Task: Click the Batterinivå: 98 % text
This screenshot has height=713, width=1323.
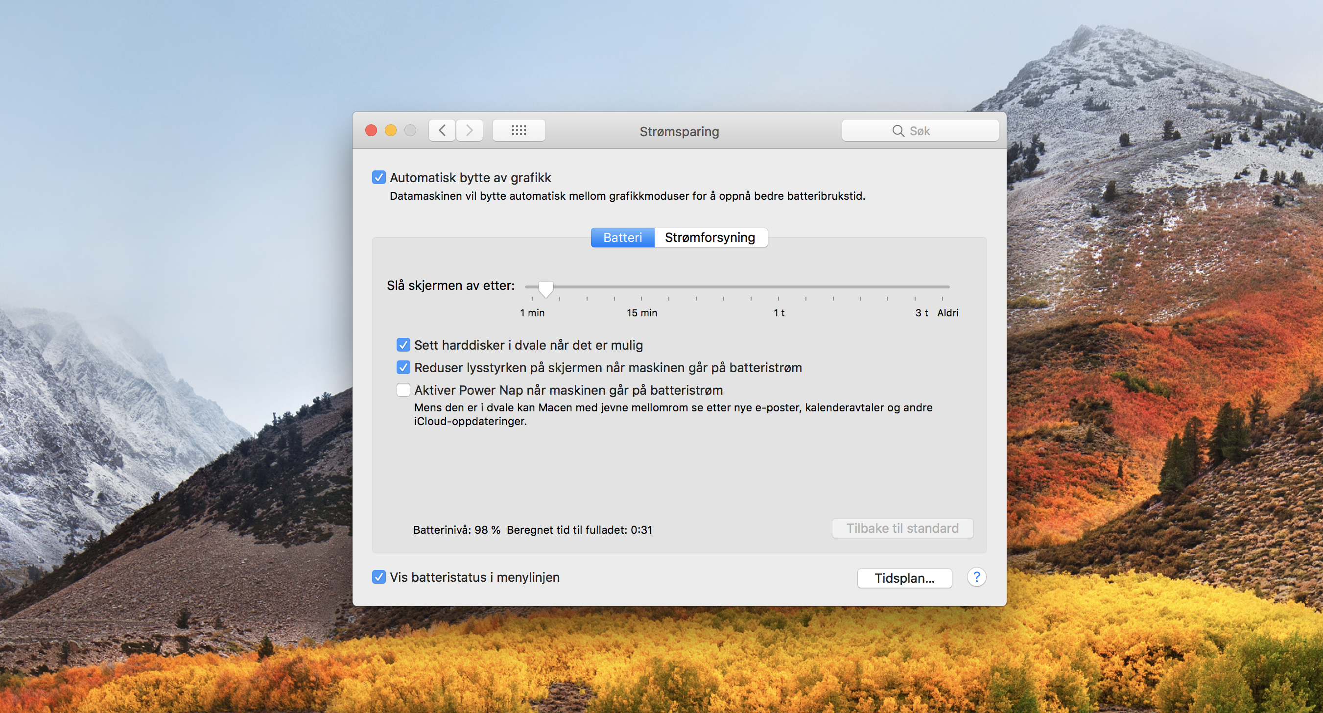Action: tap(456, 530)
